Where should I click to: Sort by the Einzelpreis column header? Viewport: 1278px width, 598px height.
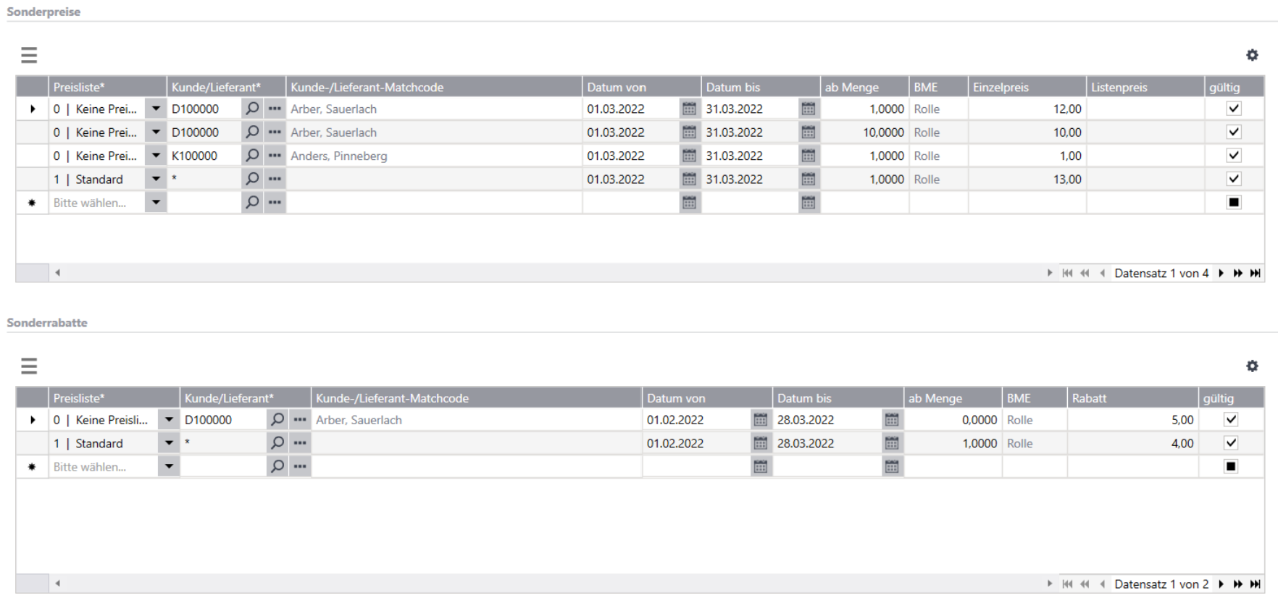tap(1027, 87)
